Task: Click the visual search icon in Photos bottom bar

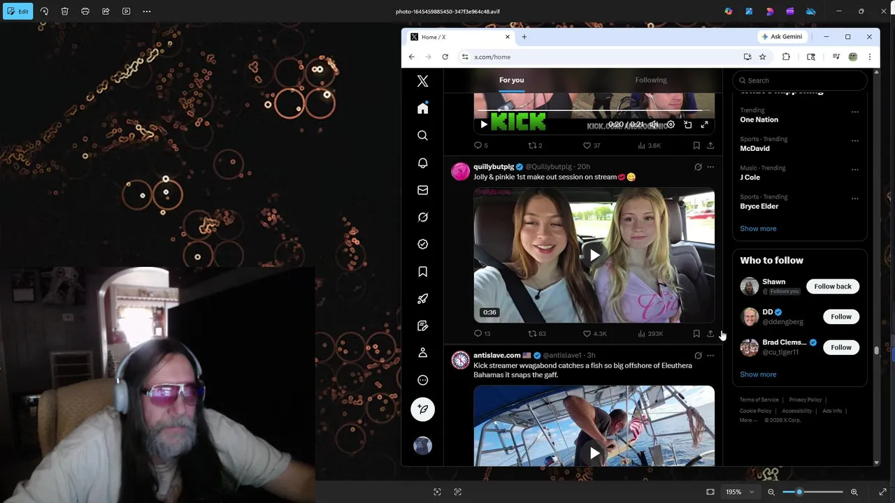Action: tap(437, 492)
